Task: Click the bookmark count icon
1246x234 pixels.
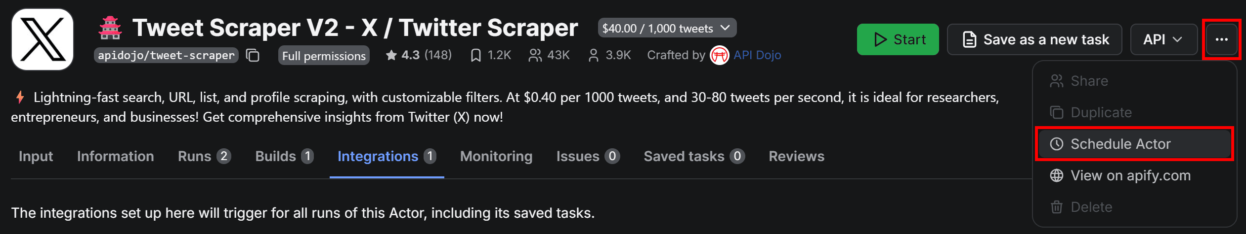Action: pyautogui.click(x=475, y=55)
